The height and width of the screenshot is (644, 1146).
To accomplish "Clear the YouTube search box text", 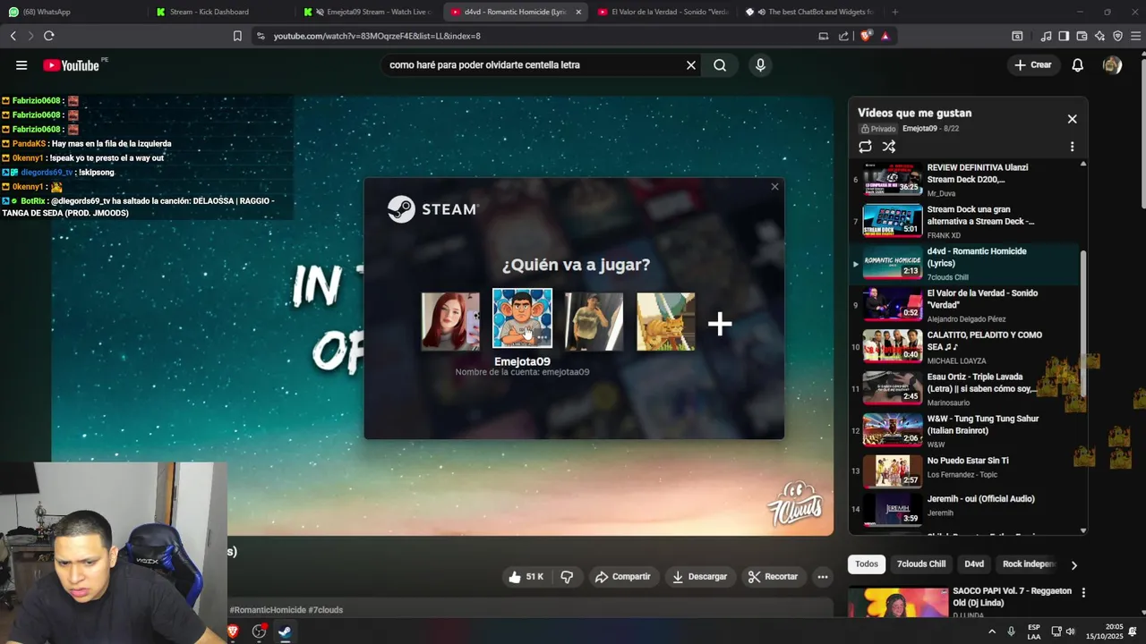I will coord(691,65).
